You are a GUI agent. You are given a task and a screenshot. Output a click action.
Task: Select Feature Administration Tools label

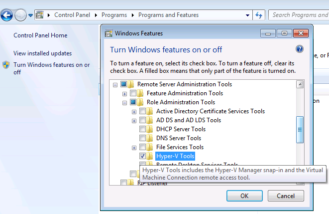[185, 93]
